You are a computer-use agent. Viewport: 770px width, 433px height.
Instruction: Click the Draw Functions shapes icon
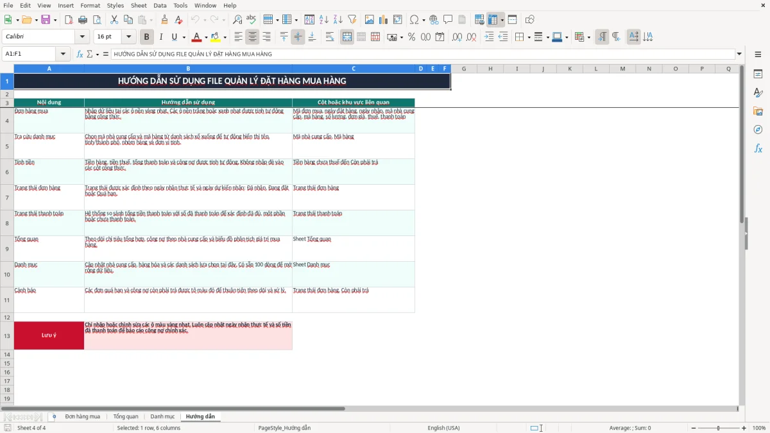pyautogui.click(x=530, y=20)
